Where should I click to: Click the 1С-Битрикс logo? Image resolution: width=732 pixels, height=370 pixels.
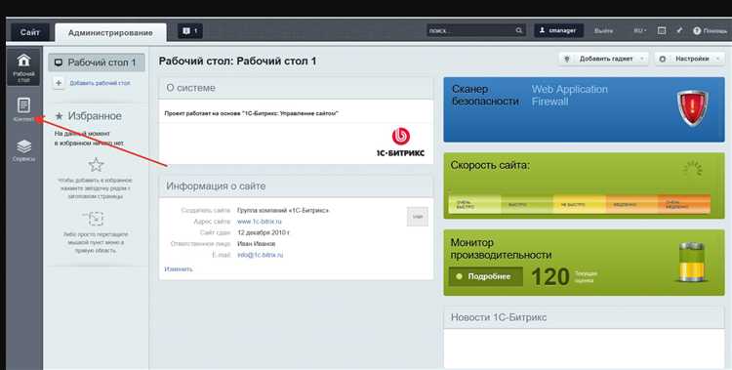point(400,143)
